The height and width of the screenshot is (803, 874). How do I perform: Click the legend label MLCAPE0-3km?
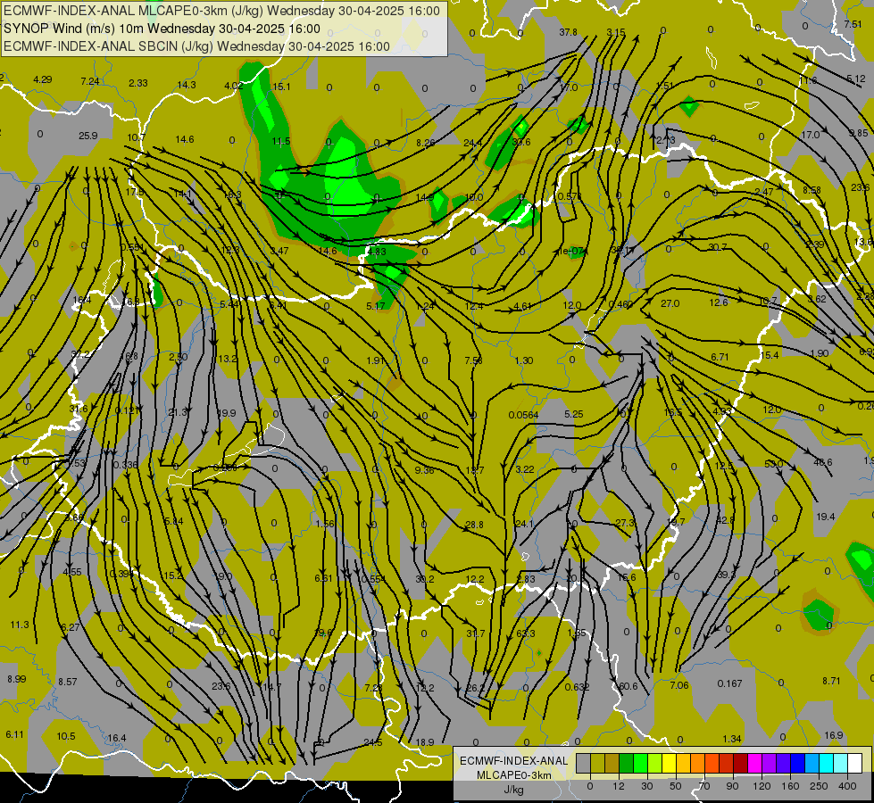(513, 775)
